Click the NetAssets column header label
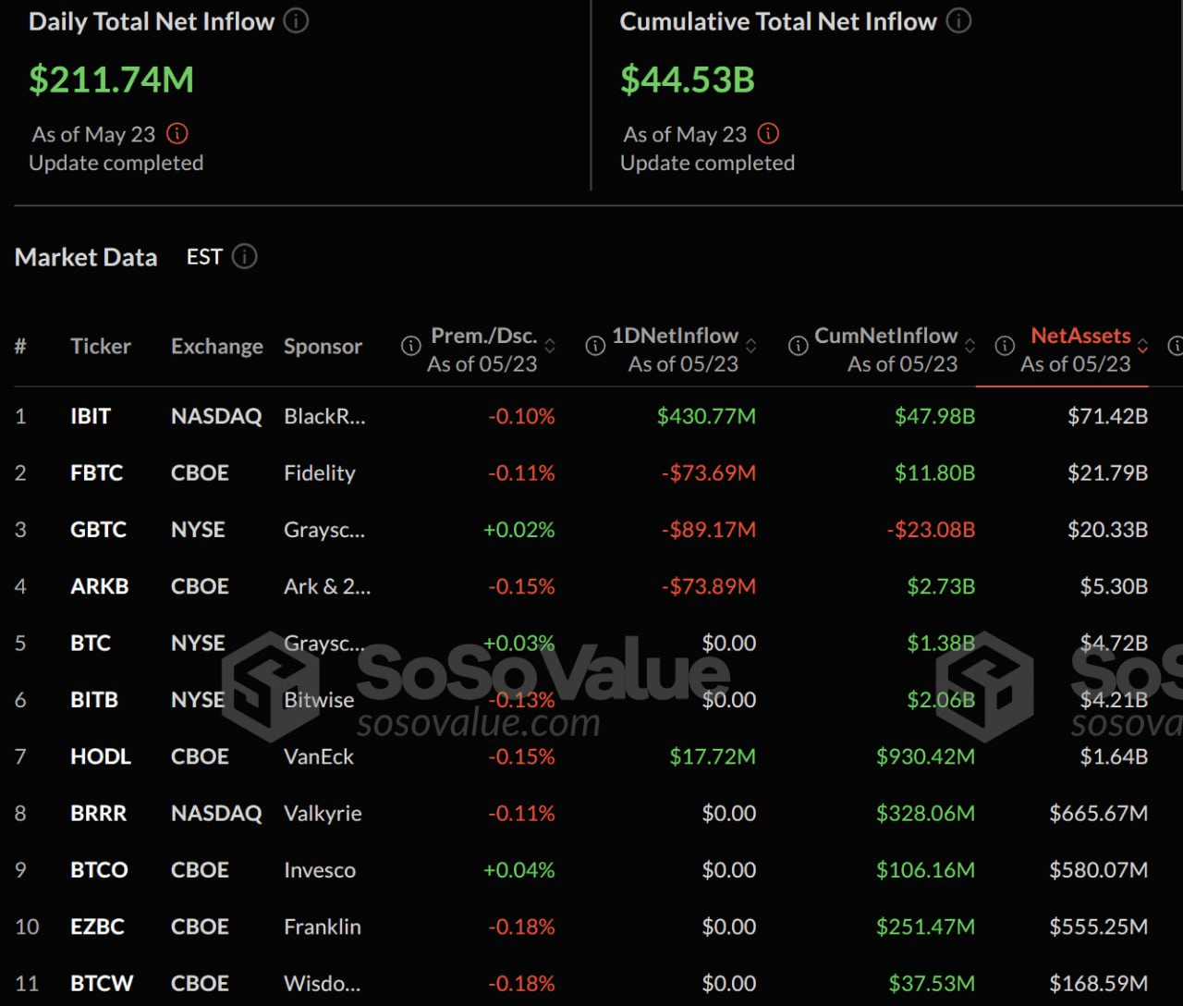Image resolution: width=1183 pixels, height=1006 pixels. click(1080, 336)
